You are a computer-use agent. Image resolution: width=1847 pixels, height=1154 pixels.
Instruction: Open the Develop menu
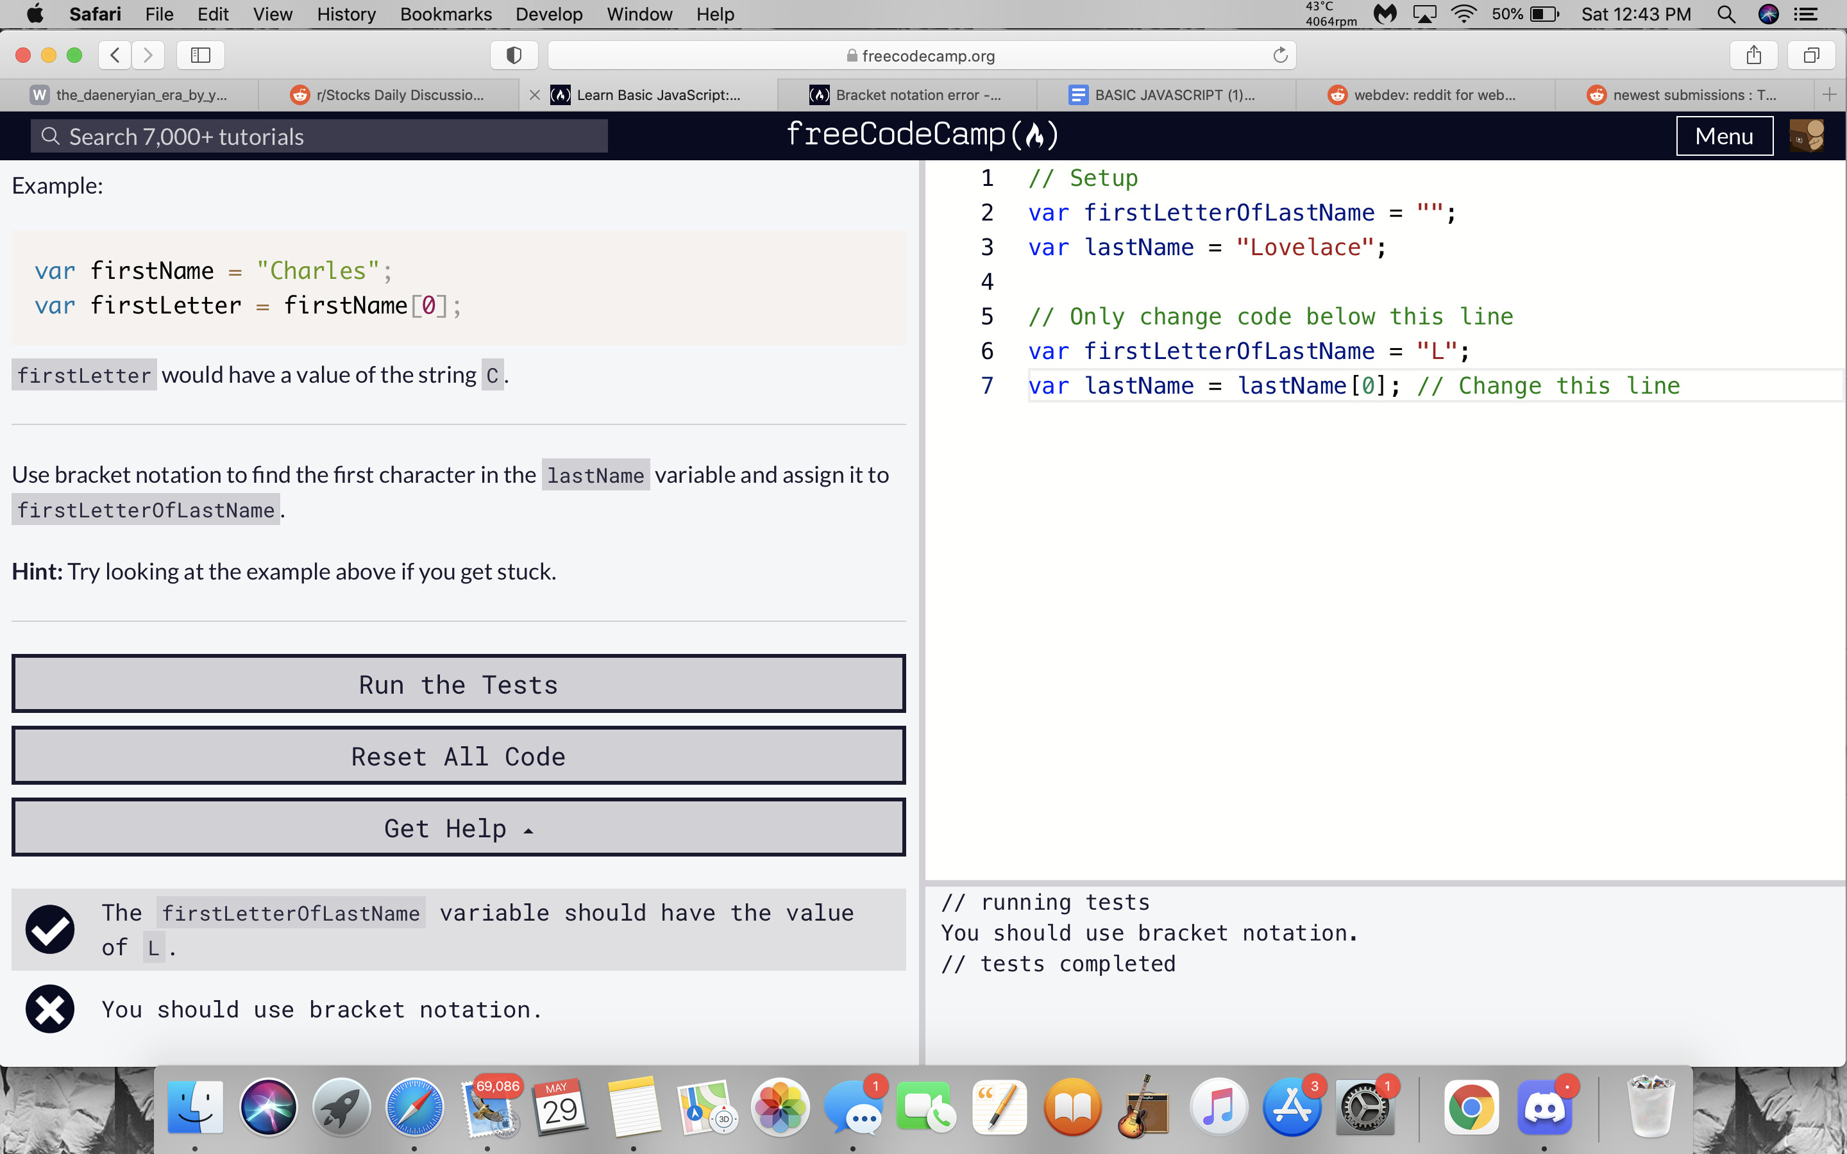tap(549, 13)
